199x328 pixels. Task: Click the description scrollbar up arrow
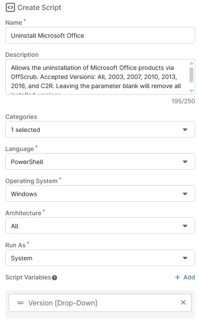click(x=191, y=63)
